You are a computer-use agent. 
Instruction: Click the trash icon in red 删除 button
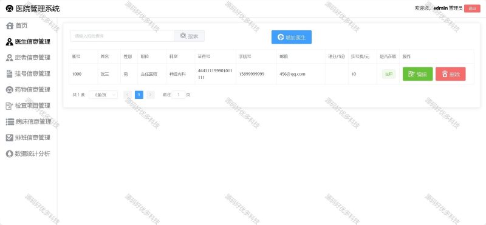[x=445, y=74]
